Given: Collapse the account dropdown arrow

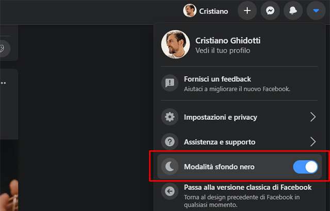Looking at the screenshot, I should tap(316, 11).
